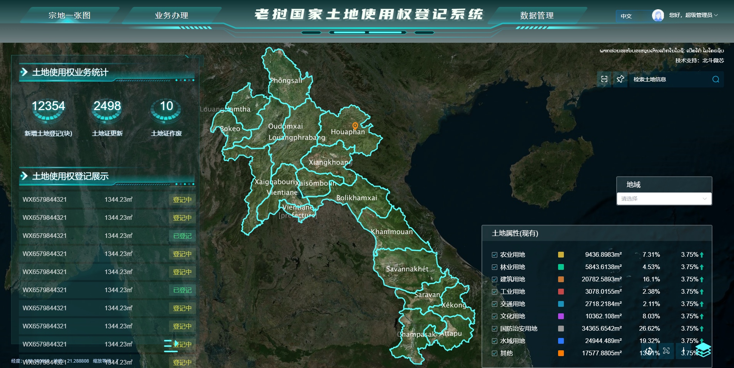
Task: Open the 数据管理 tab
Action: pyautogui.click(x=537, y=15)
